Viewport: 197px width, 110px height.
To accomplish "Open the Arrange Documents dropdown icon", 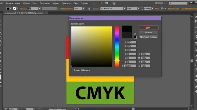I will tap(107, 3).
